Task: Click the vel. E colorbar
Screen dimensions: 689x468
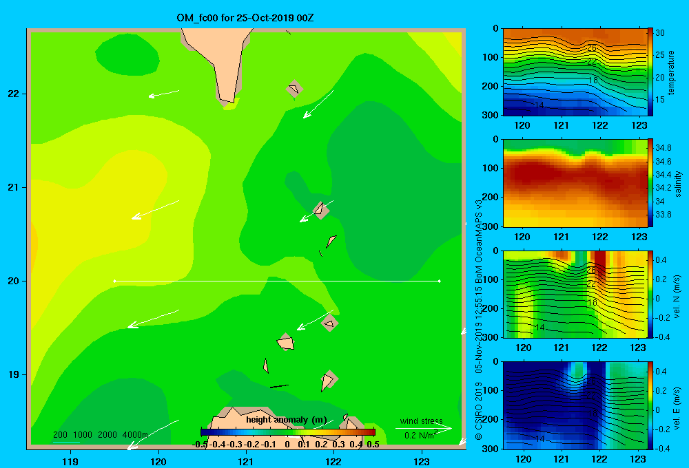Action: tap(650, 405)
